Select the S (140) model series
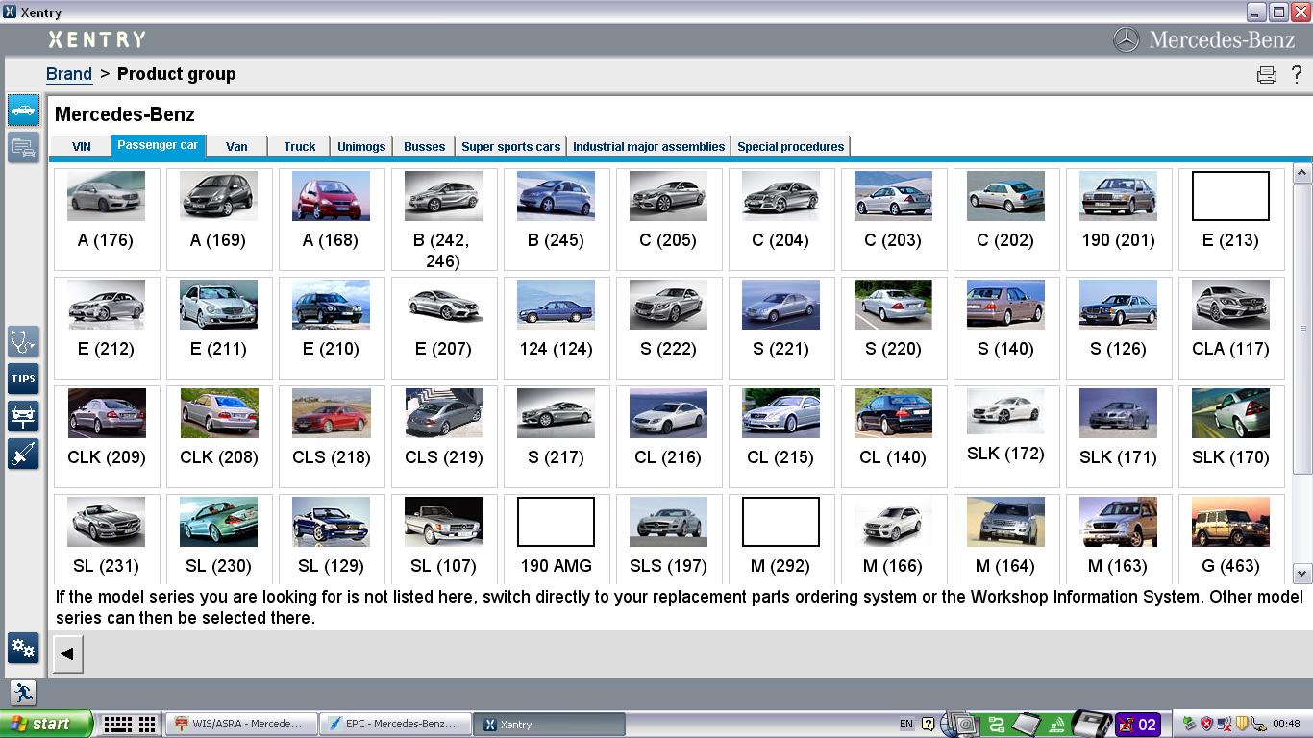The width and height of the screenshot is (1313, 738). pos(1005,328)
